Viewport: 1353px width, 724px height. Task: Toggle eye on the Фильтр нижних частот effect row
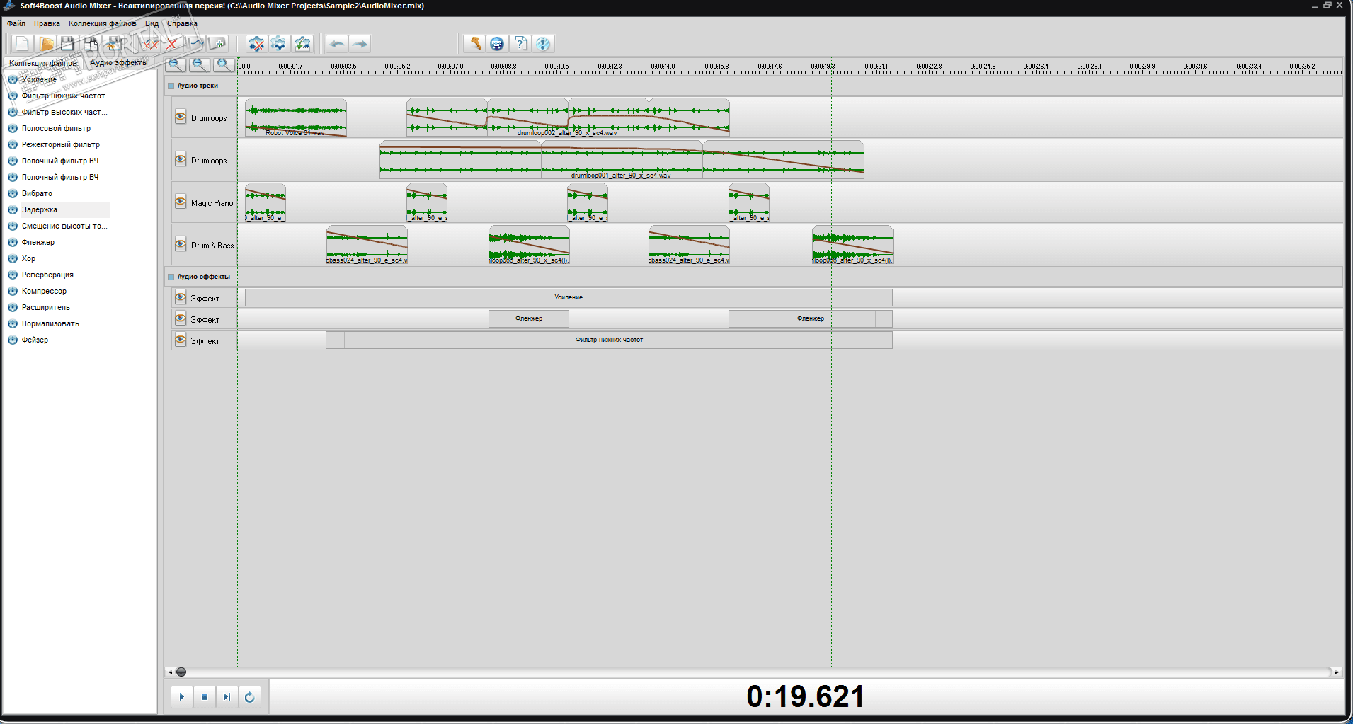(181, 340)
